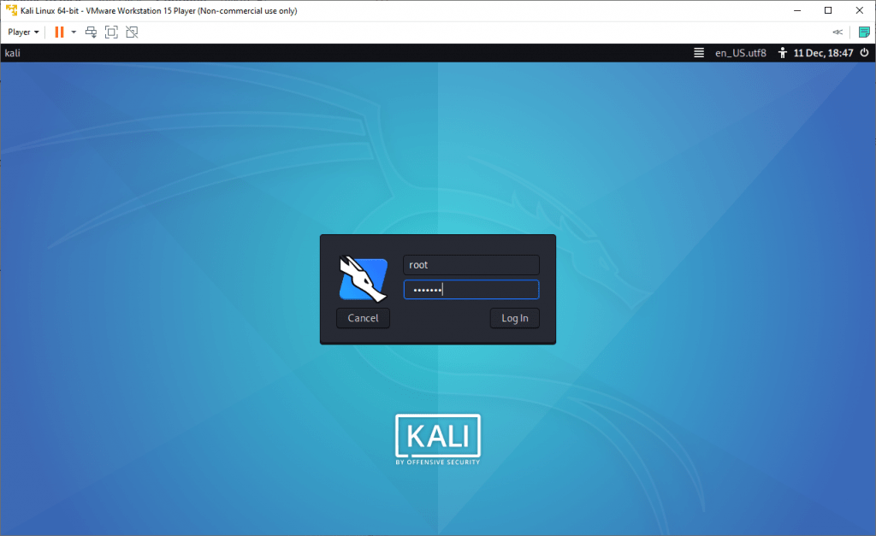Close the VMware Player window
Image resolution: width=876 pixels, height=536 pixels.
point(859,10)
